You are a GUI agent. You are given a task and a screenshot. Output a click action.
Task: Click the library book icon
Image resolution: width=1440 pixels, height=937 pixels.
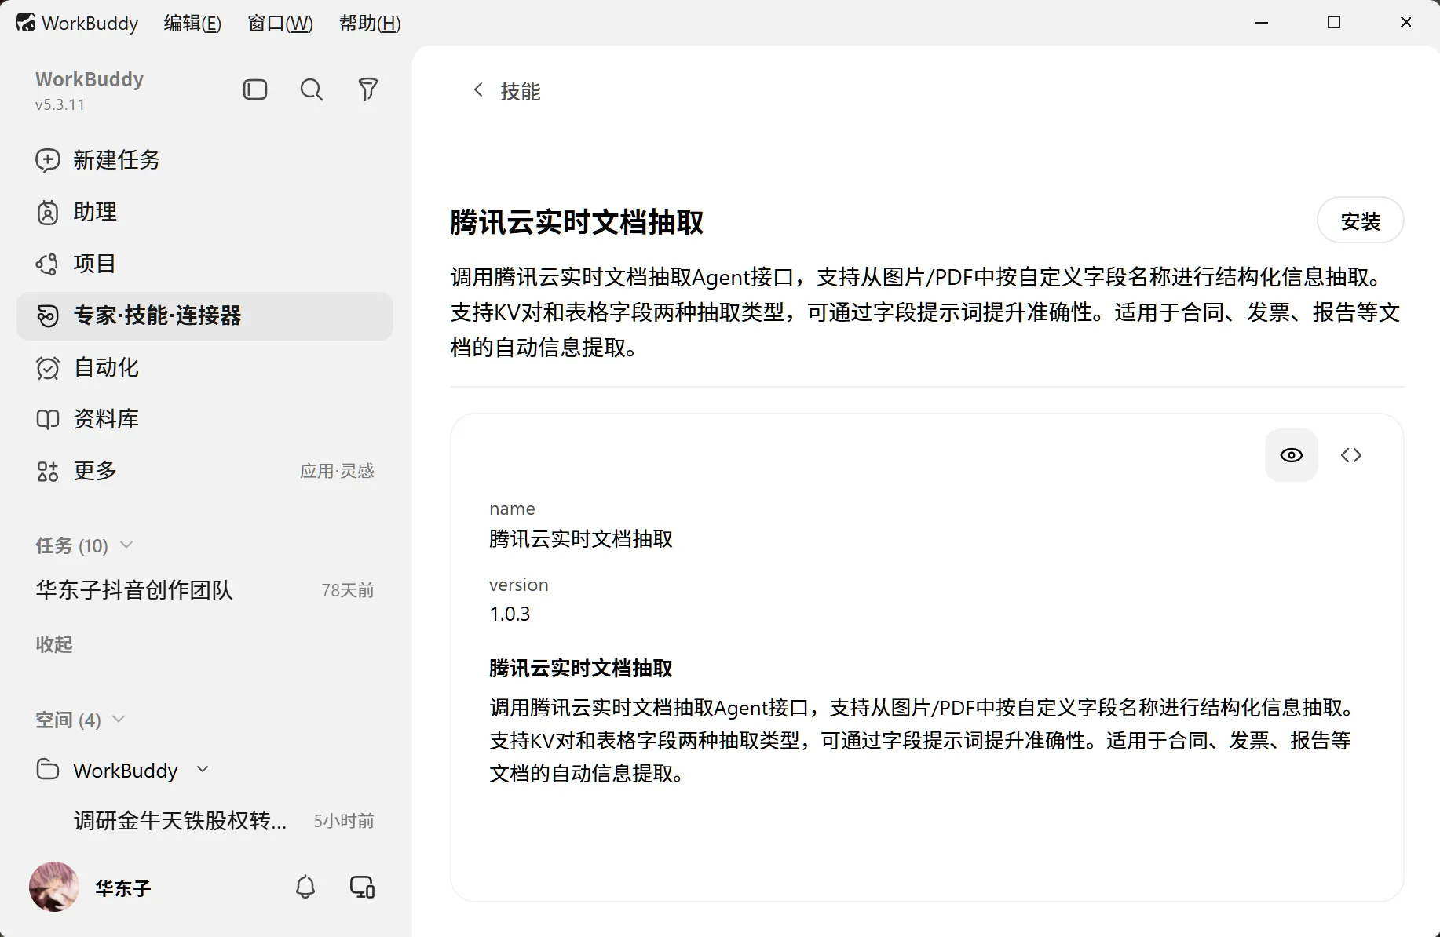click(x=48, y=419)
